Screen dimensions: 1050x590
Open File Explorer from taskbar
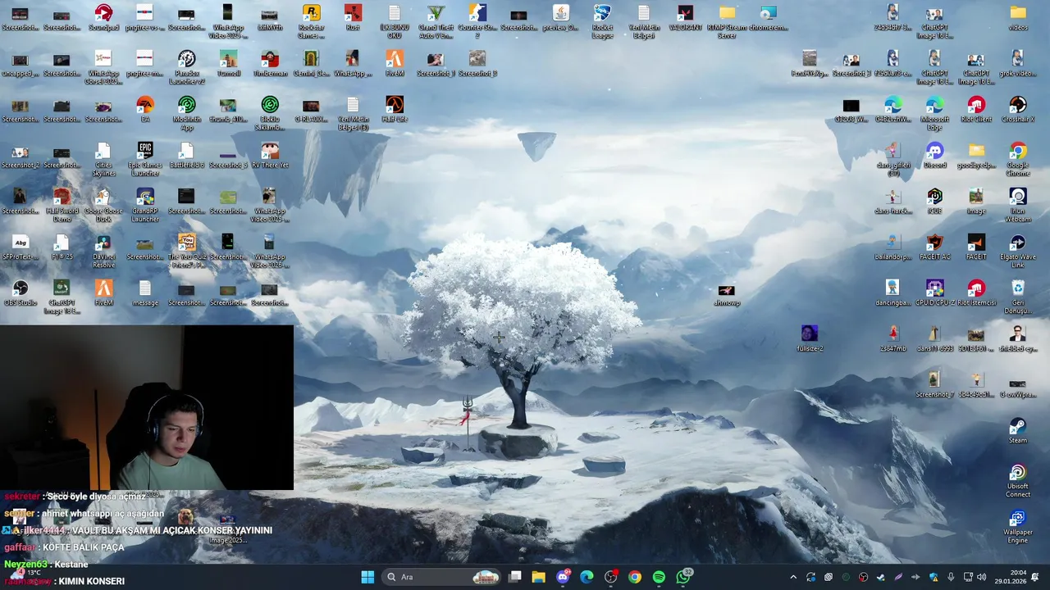(x=538, y=577)
